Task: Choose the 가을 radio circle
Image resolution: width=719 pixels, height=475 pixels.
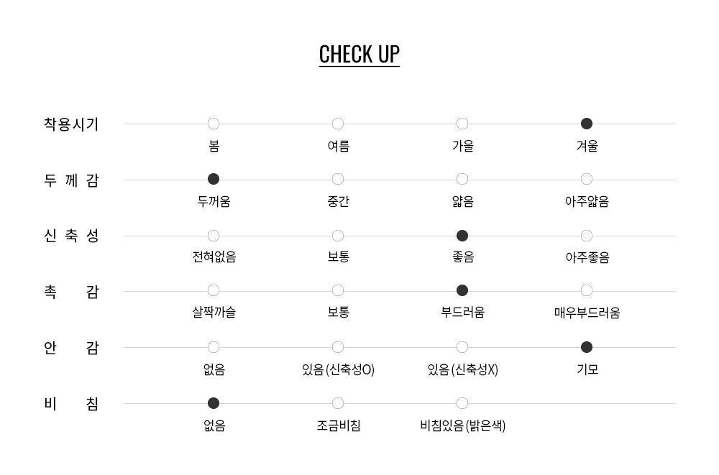Action: [x=462, y=124]
